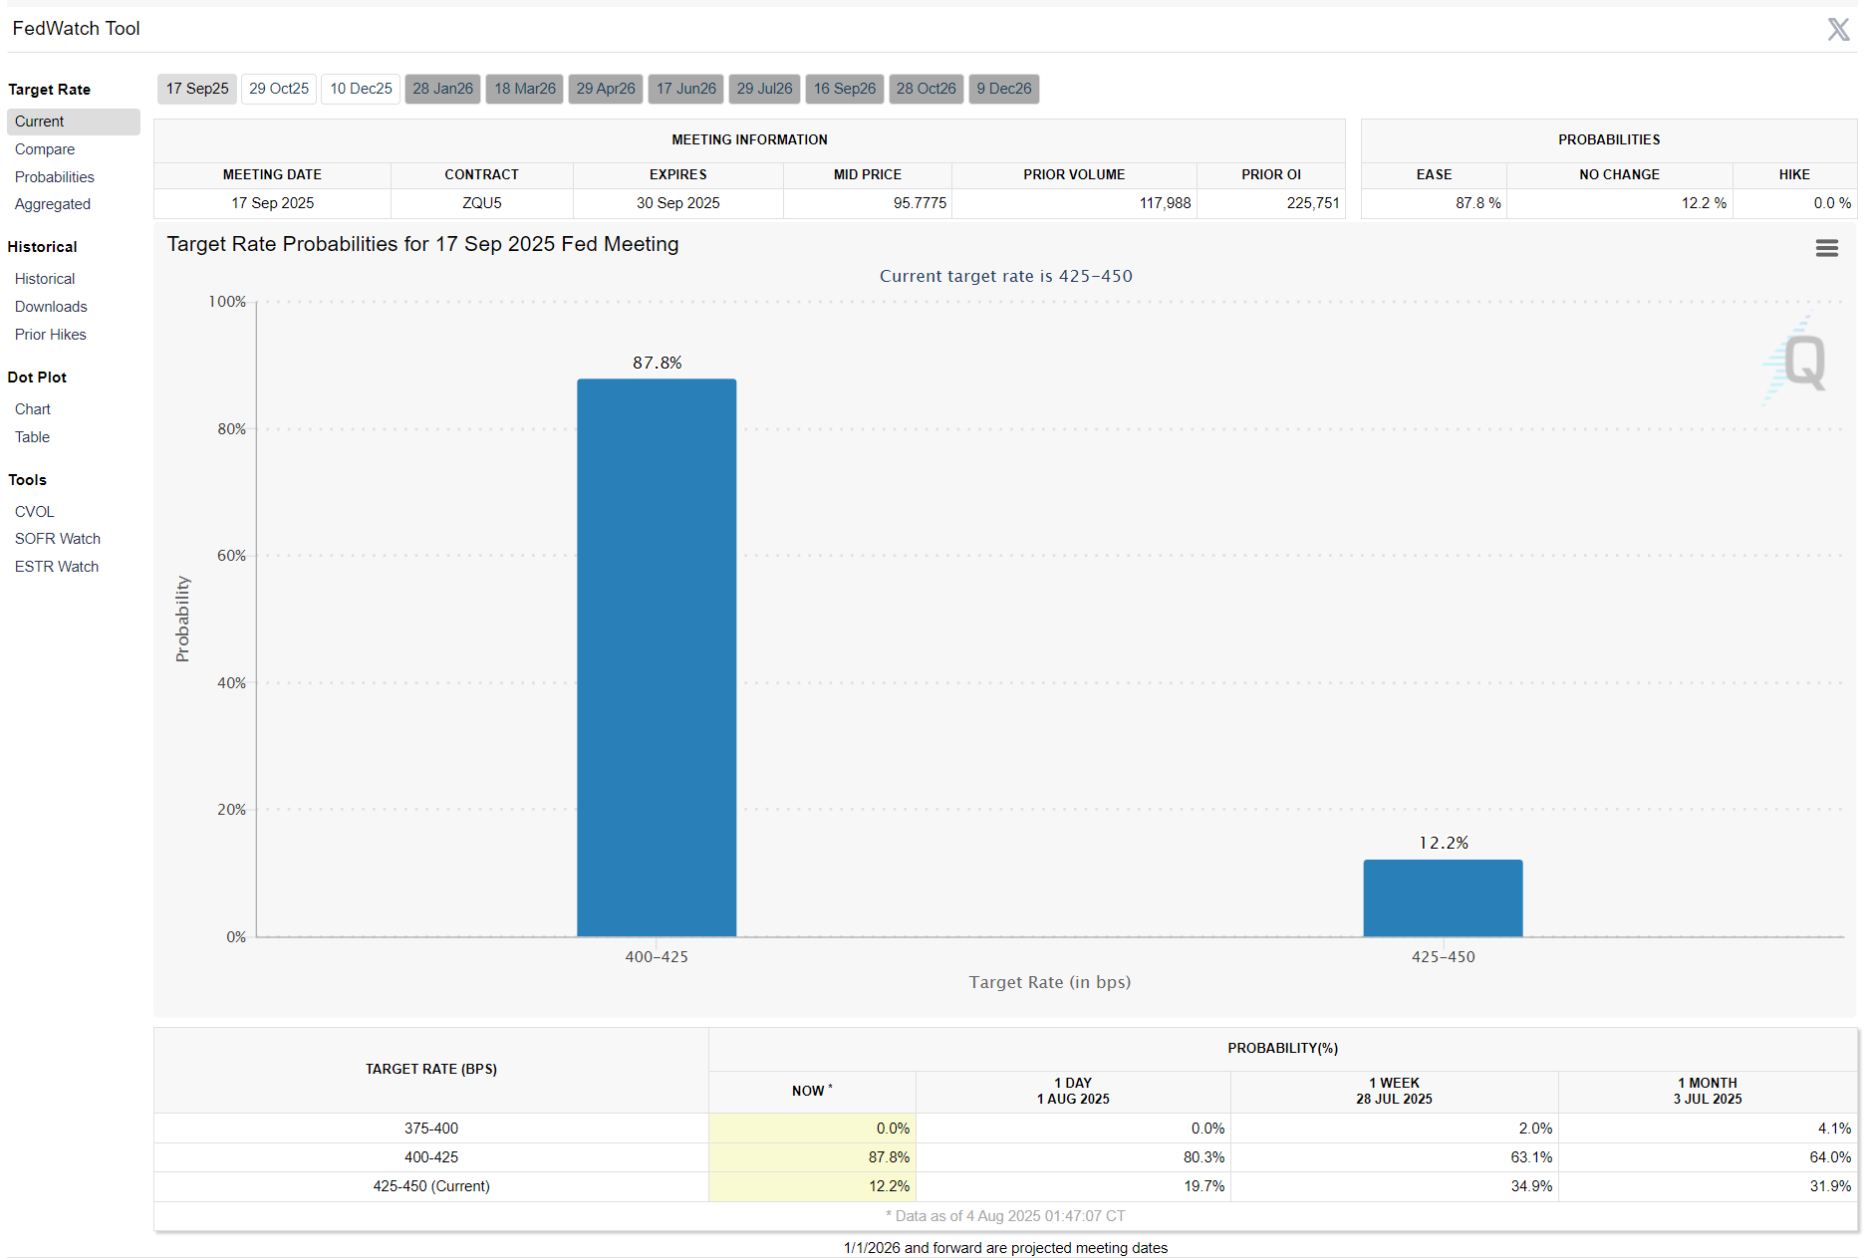The height and width of the screenshot is (1259, 1867).
Task: Open Probabilities in the sidebar
Action: (x=55, y=177)
